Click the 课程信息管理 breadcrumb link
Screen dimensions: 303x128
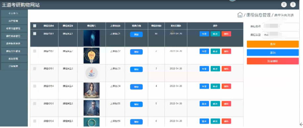[258, 15]
